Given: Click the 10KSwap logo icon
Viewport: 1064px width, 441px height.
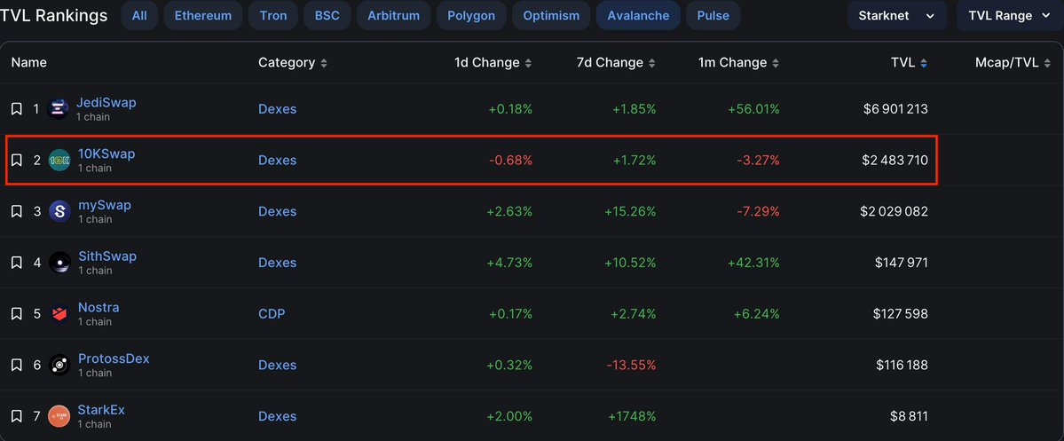Looking at the screenshot, I should pyautogui.click(x=59, y=161).
